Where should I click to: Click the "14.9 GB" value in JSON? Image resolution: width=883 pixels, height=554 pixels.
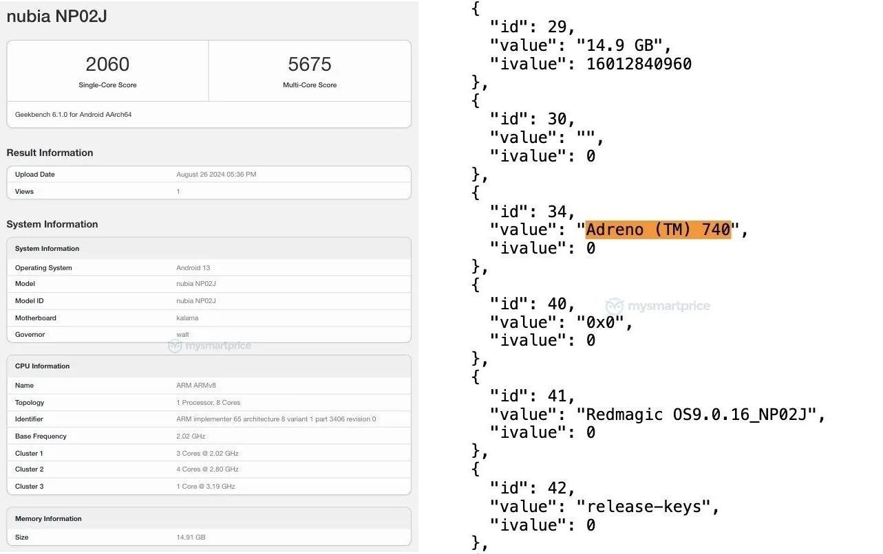[x=624, y=45]
